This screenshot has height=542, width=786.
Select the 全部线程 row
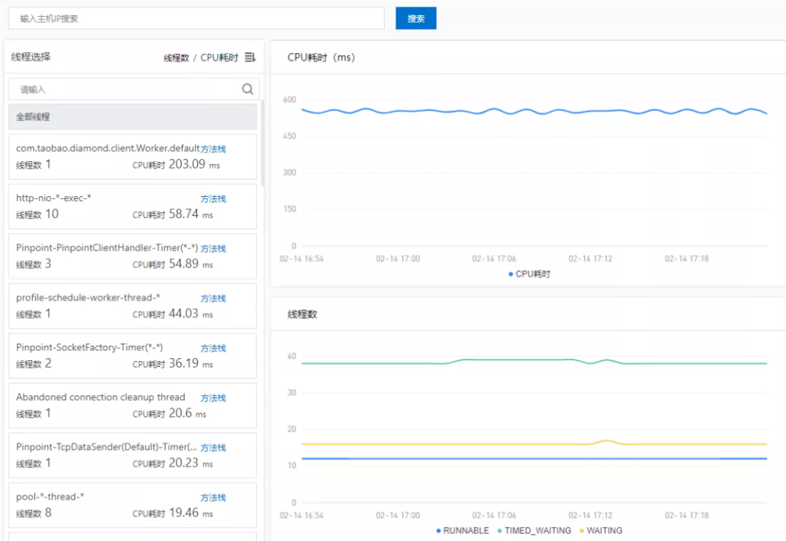click(132, 117)
